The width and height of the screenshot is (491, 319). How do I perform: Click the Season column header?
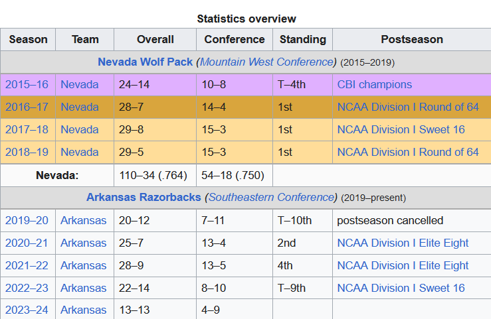[28, 39]
